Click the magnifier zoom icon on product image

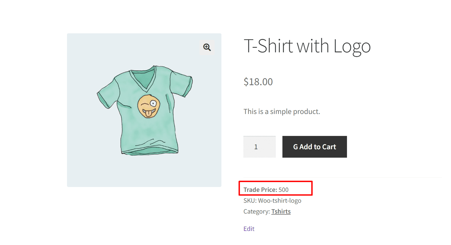(207, 47)
